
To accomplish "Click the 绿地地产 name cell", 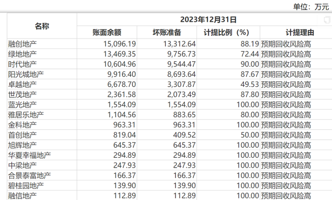I will (23, 54).
